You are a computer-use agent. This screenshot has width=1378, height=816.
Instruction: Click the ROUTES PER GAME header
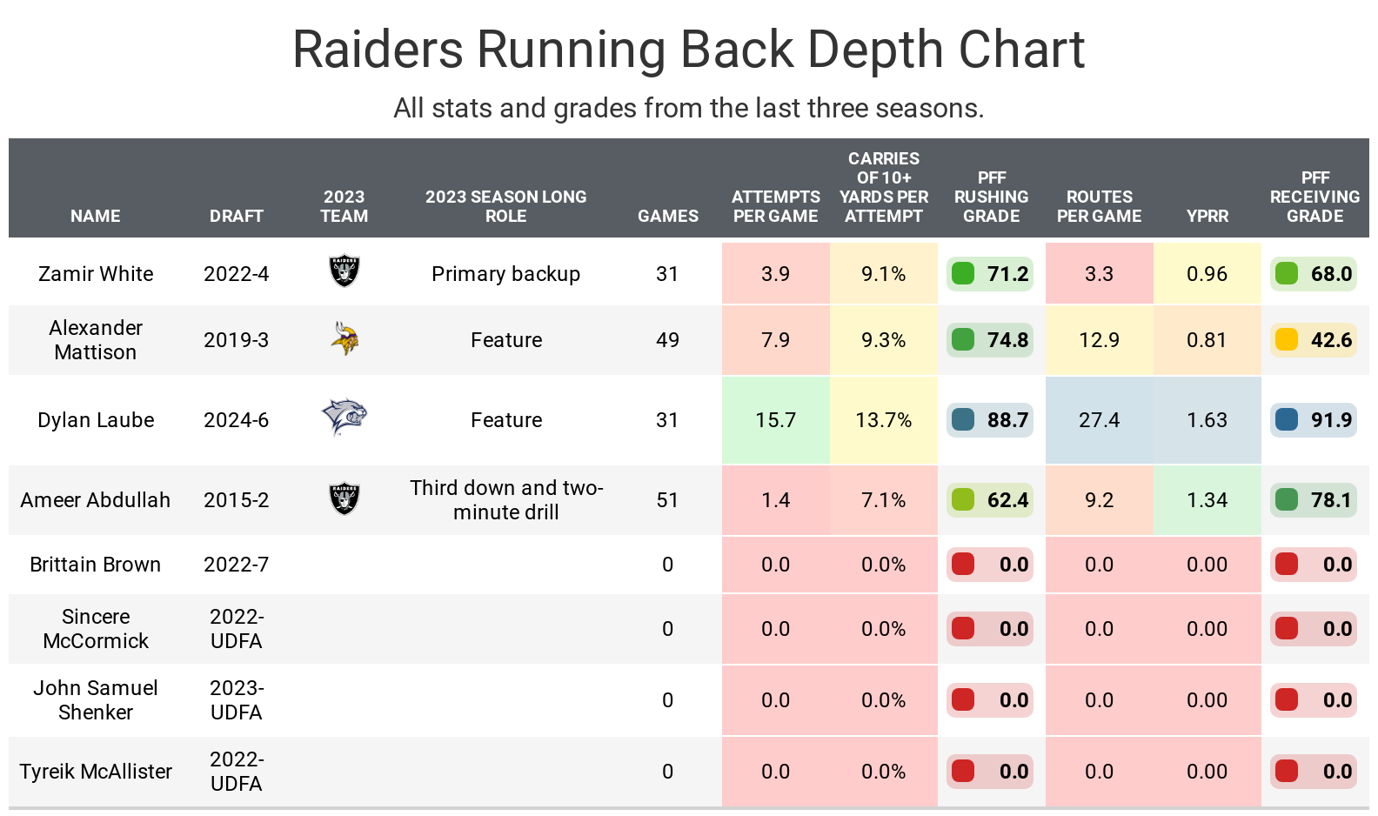click(x=1099, y=206)
